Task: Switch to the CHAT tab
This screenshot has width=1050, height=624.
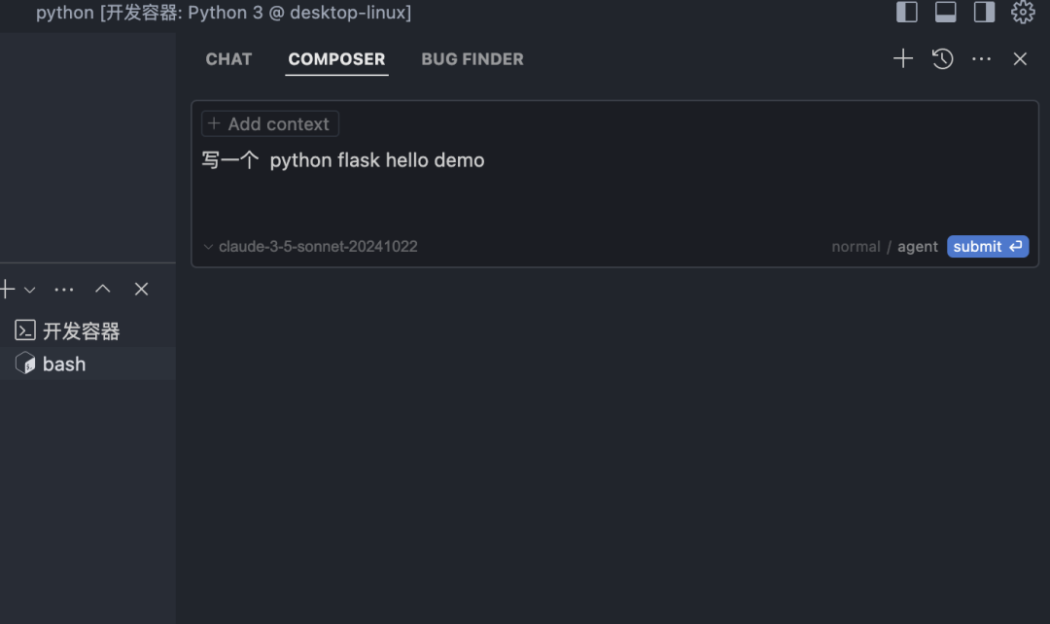Action: pyautogui.click(x=228, y=59)
